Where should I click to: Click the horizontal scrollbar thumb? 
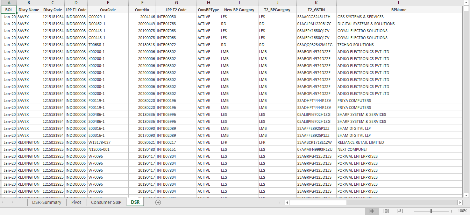(318, 202)
